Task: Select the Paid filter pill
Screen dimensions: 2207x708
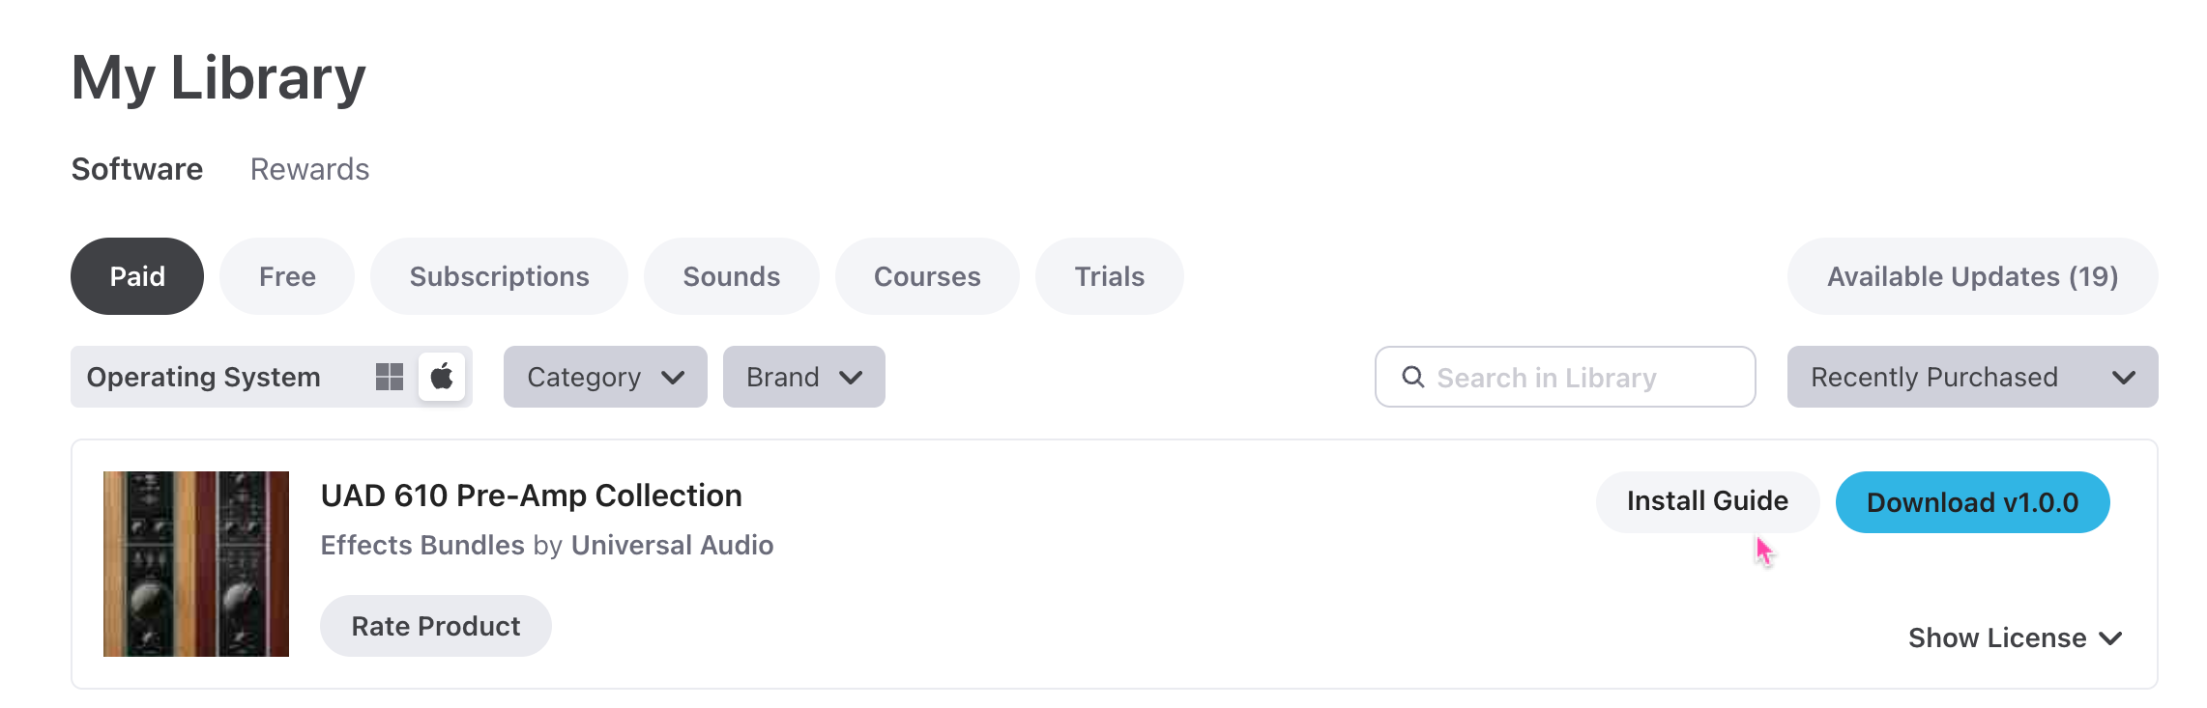Action: click(137, 276)
